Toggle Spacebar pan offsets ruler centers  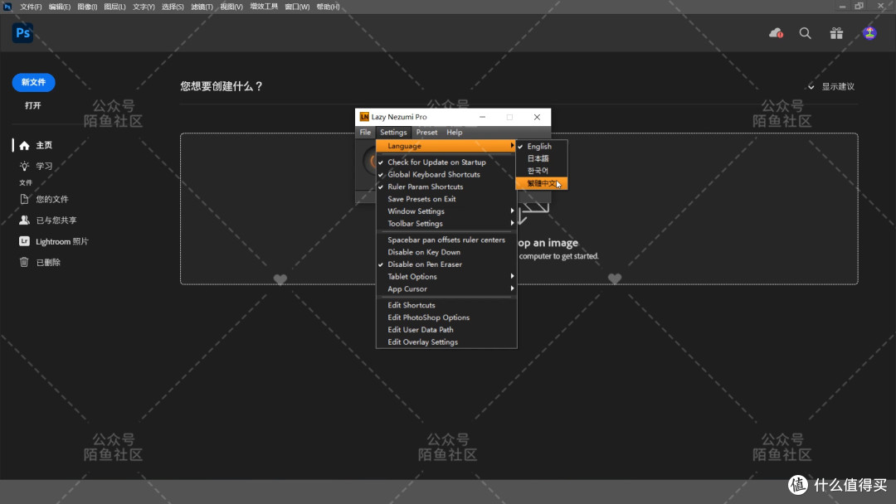tap(446, 240)
